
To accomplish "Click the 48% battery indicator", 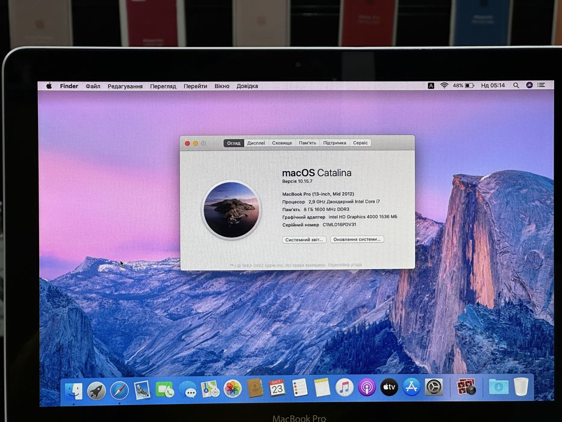I will 463,86.
